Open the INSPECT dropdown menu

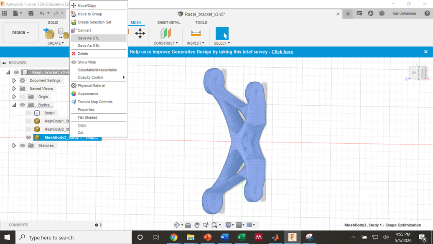point(196,43)
